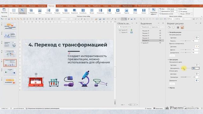Click the Save diskette icon
203x114 pixels.
click(9, 19)
